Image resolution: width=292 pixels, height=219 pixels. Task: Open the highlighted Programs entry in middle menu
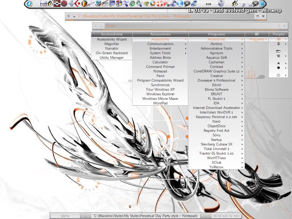(257, 39)
